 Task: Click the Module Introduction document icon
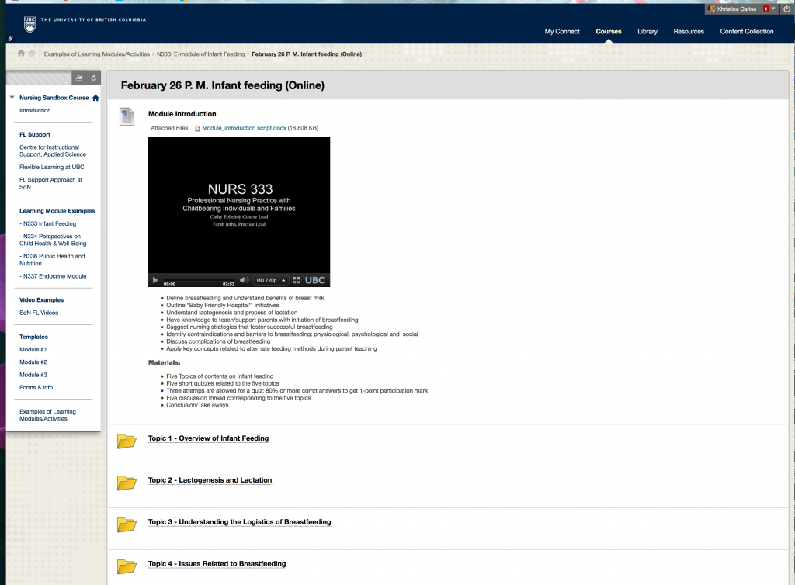pos(126,116)
